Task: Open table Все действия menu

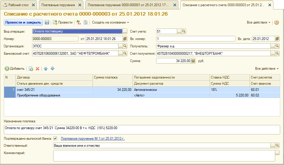Action: [x=267, y=69]
